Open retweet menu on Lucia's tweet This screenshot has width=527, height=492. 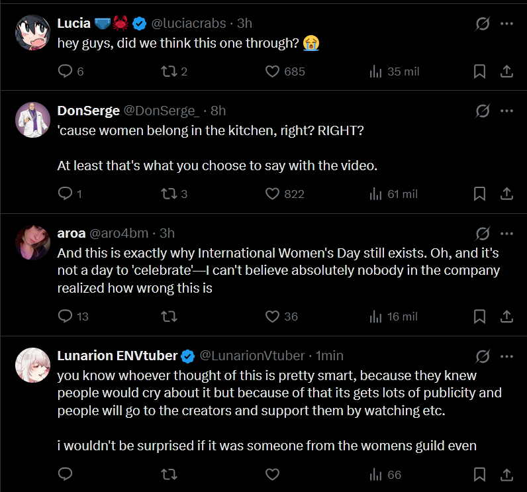(169, 72)
